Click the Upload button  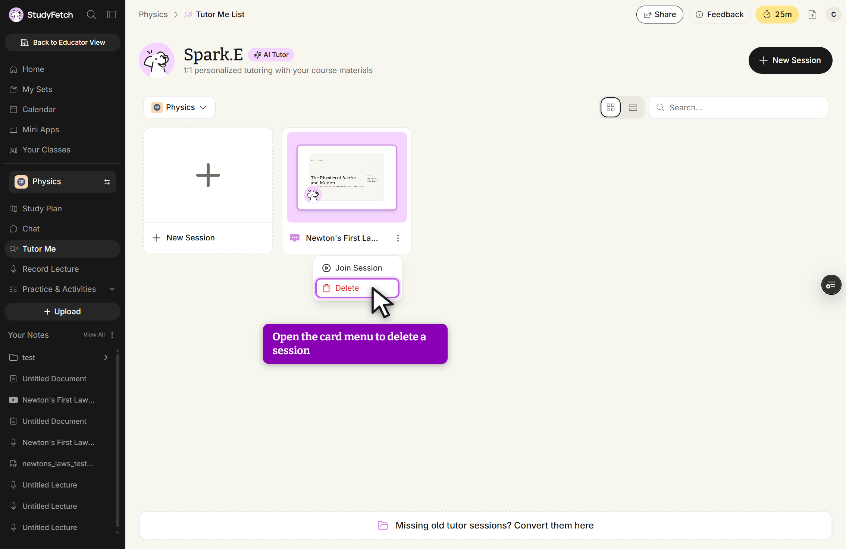coord(62,312)
